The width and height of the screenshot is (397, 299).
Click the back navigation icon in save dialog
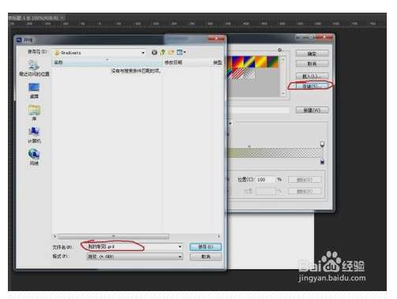[155, 53]
